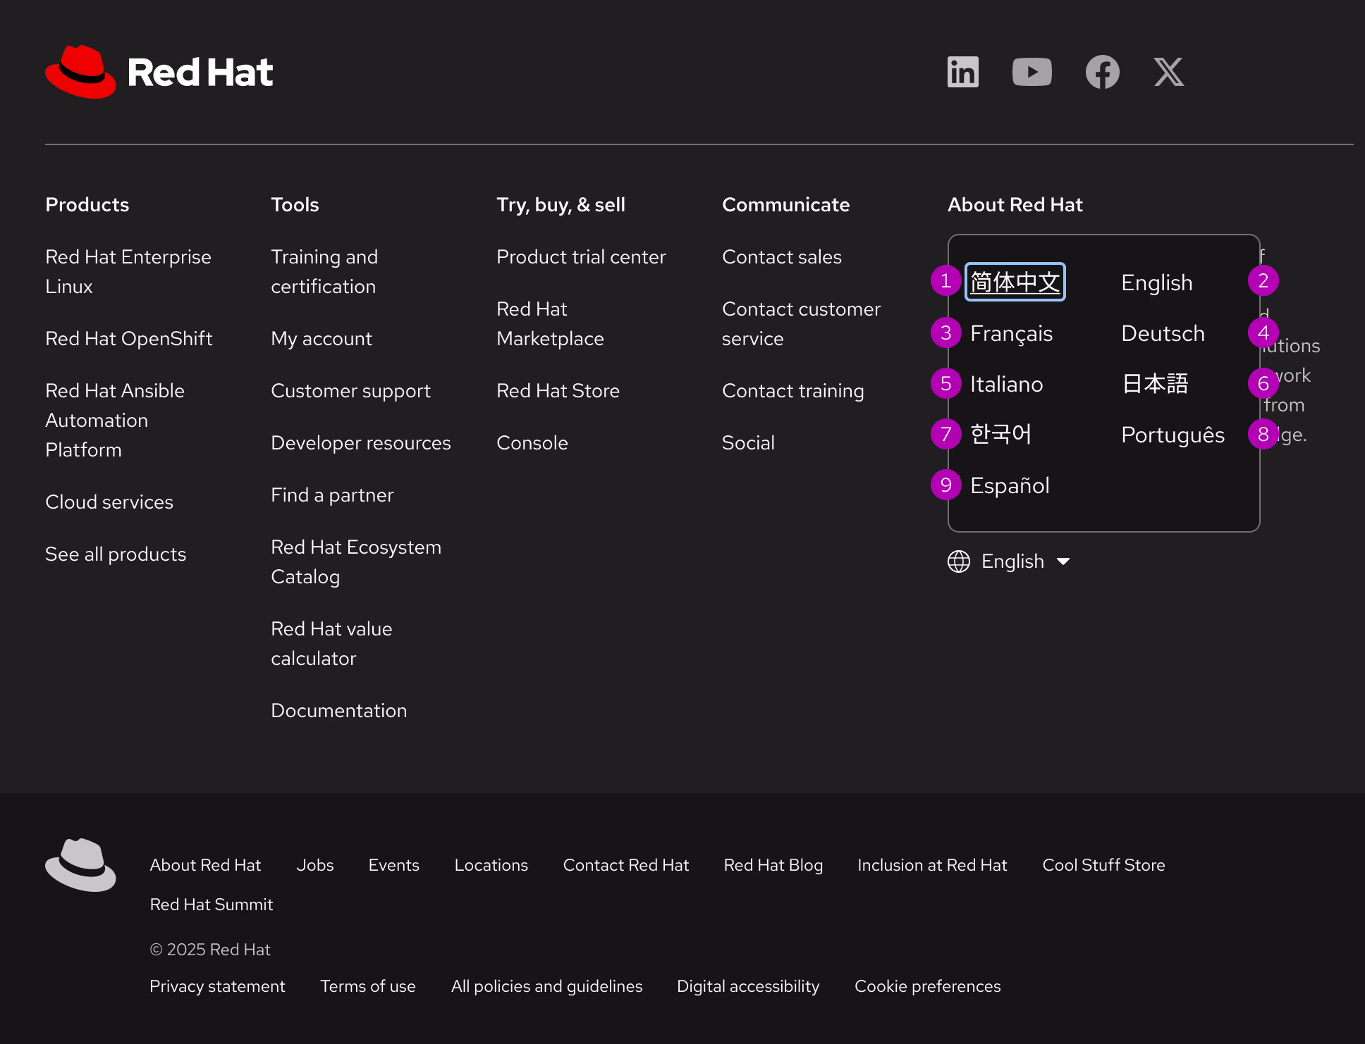
Task: Open the Red Hat Enterprise Linux link
Action: [128, 271]
